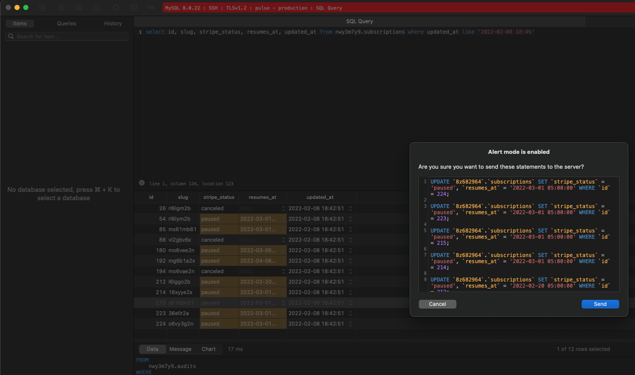
Task: Disconnect using the circled X toolbar icon
Action: (x=61, y=7)
